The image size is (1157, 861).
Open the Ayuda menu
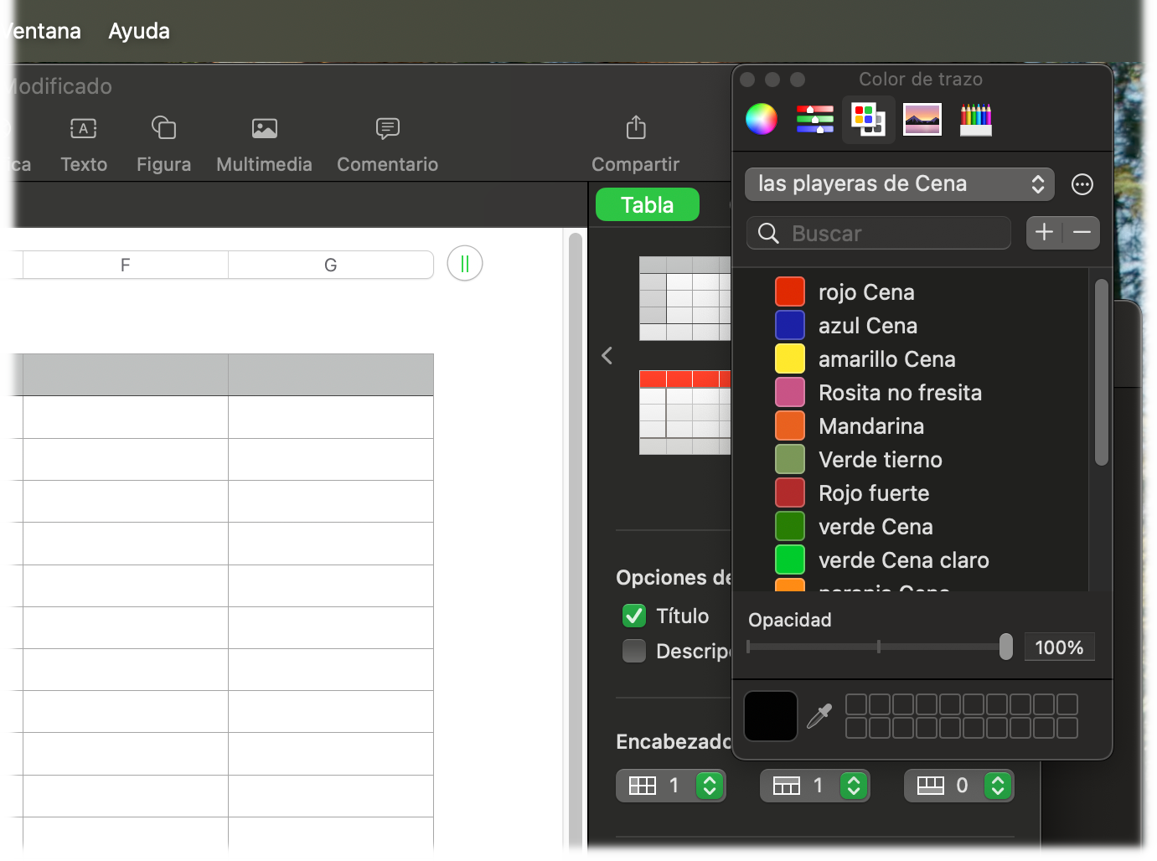click(139, 31)
